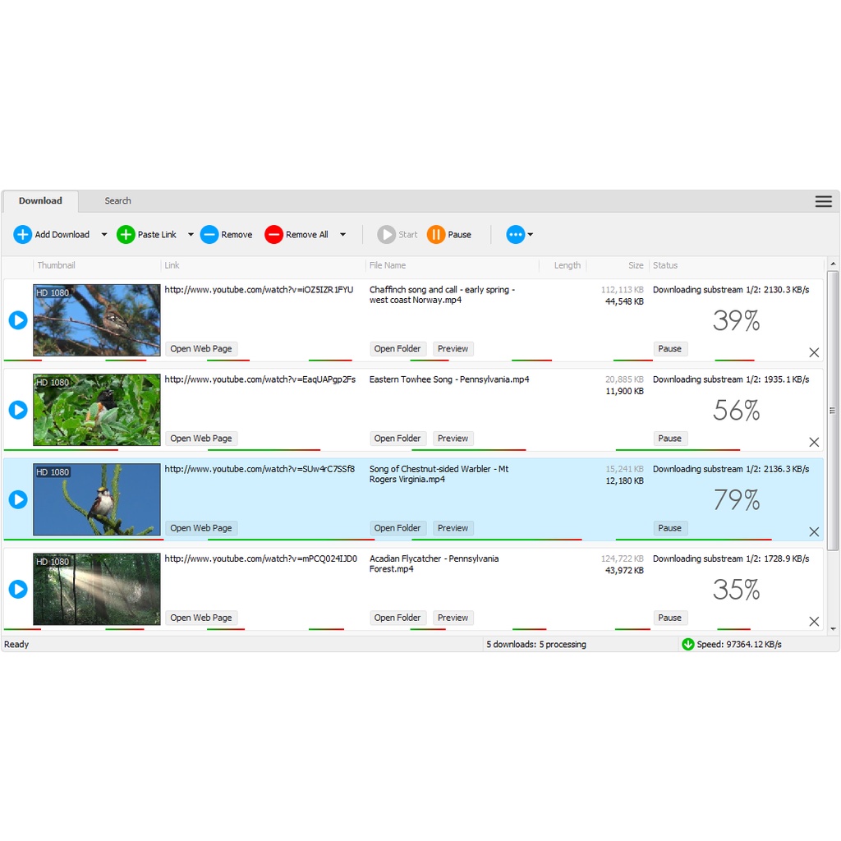Click the red Remove All icon

(273, 234)
